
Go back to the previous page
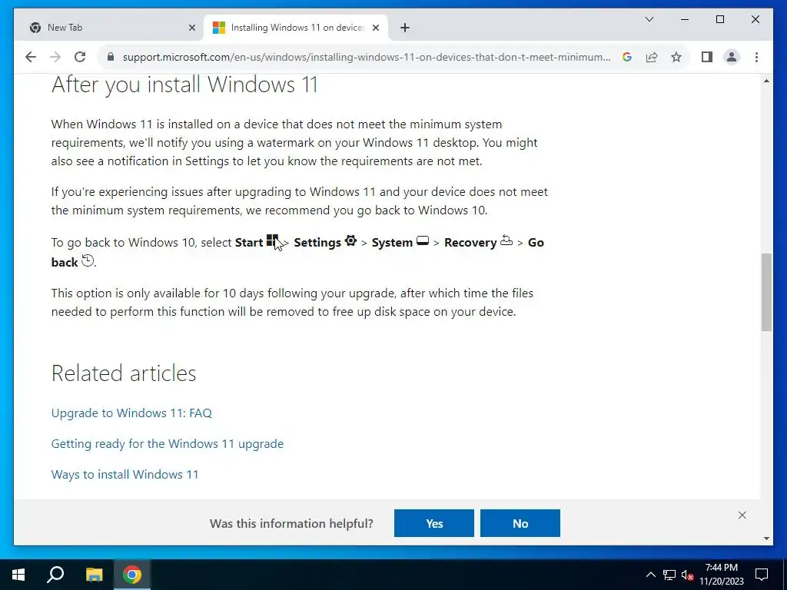click(31, 57)
